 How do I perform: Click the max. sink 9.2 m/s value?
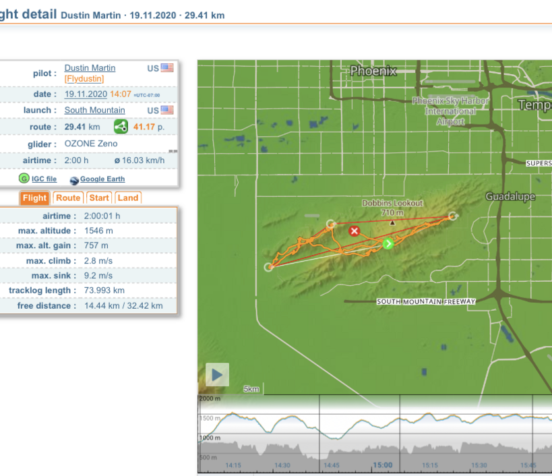98,275
